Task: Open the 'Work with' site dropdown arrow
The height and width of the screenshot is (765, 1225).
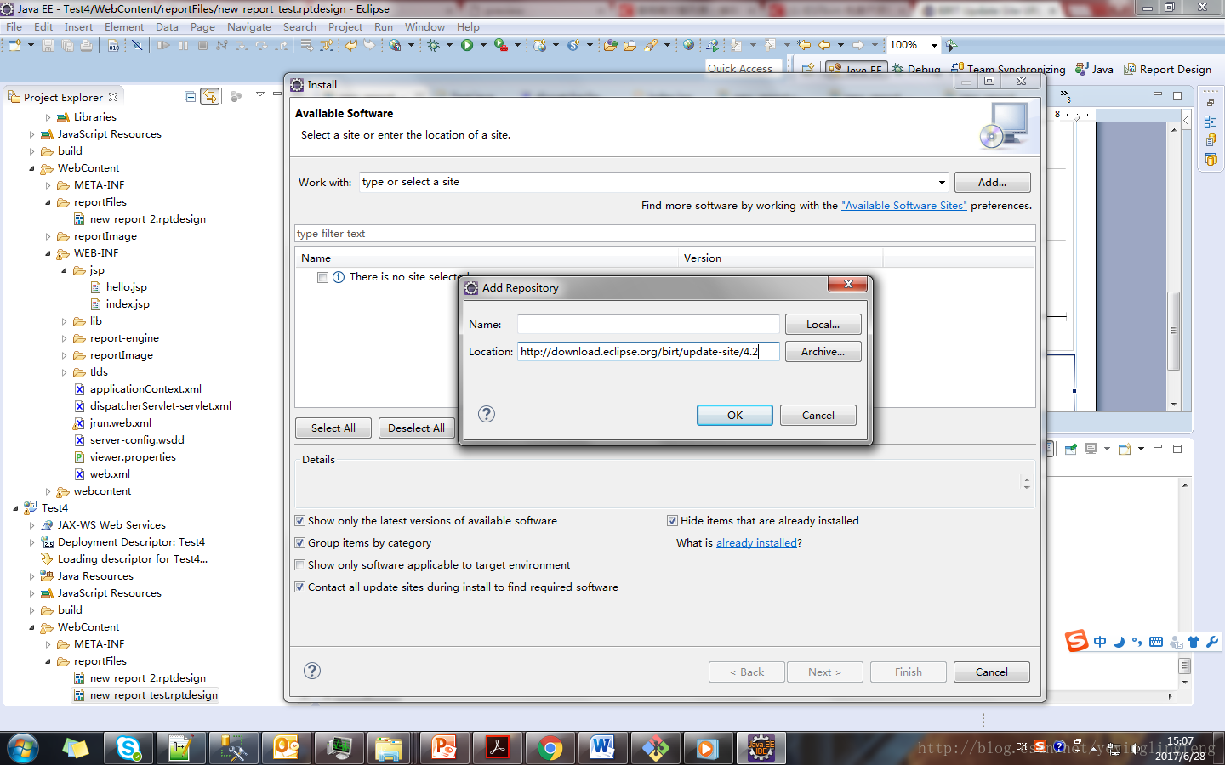Action: (x=942, y=182)
